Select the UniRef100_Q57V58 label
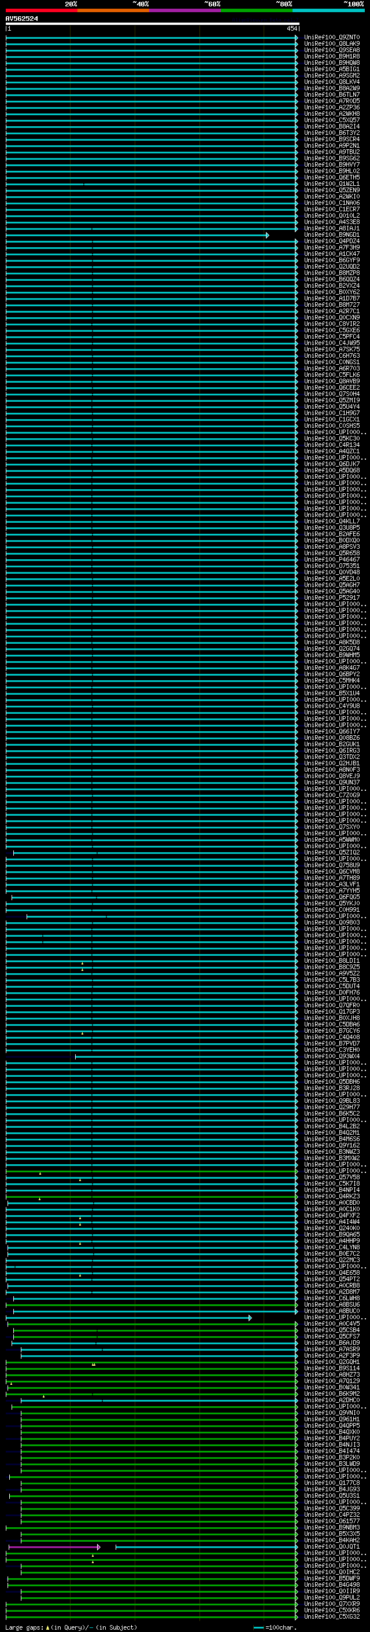 (x=332, y=1177)
